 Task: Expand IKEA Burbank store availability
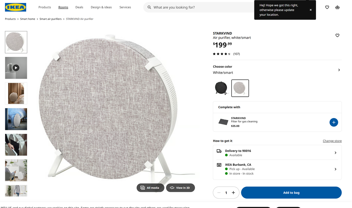pos(335,169)
